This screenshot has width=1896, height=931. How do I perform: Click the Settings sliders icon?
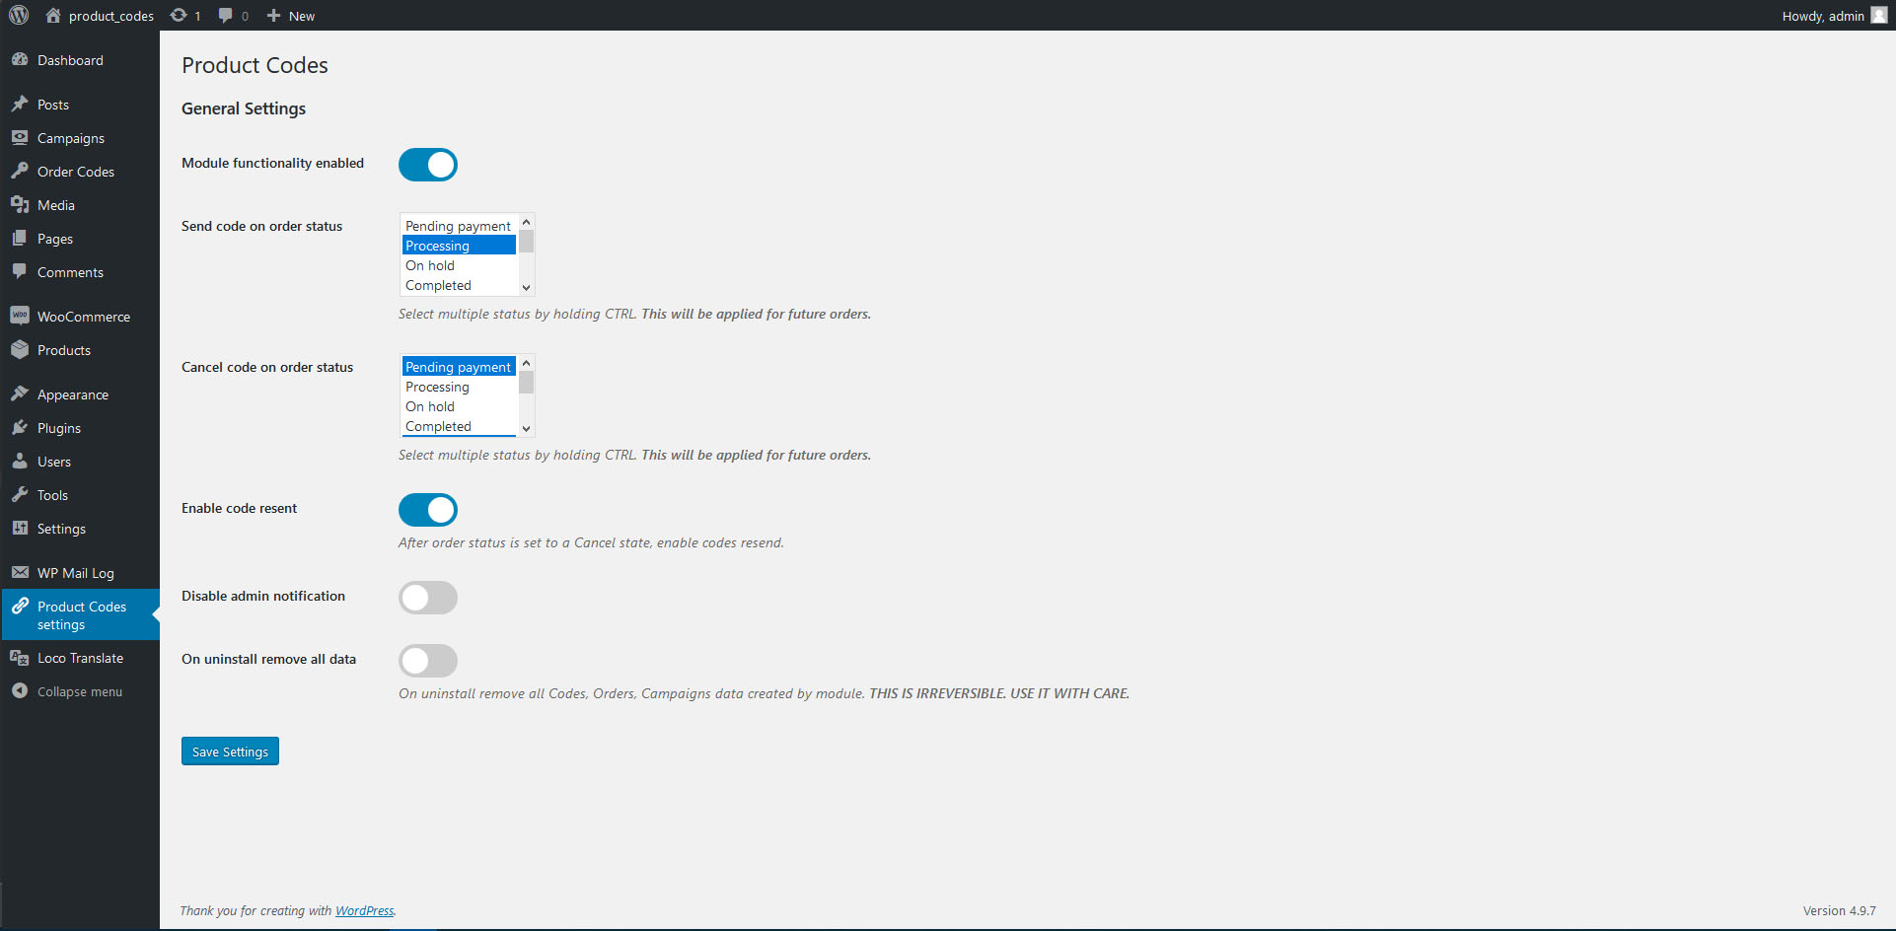click(x=20, y=528)
